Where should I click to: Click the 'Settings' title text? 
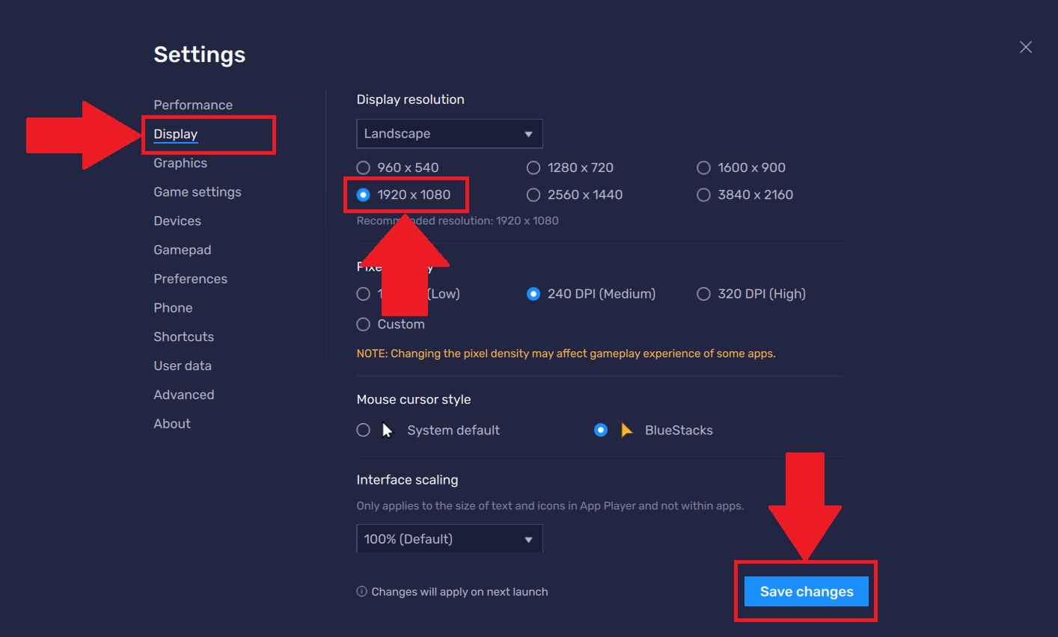pos(200,55)
